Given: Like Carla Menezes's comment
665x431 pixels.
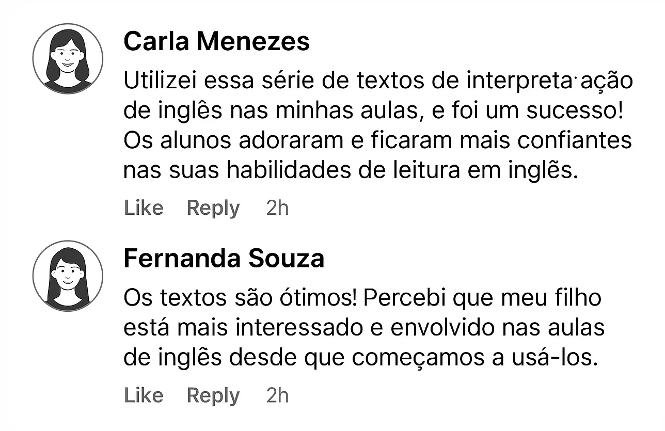Looking at the screenshot, I should coord(143,207).
